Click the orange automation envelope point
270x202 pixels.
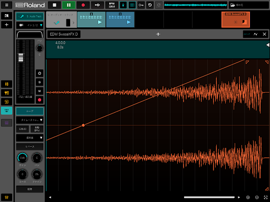coord(83,125)
